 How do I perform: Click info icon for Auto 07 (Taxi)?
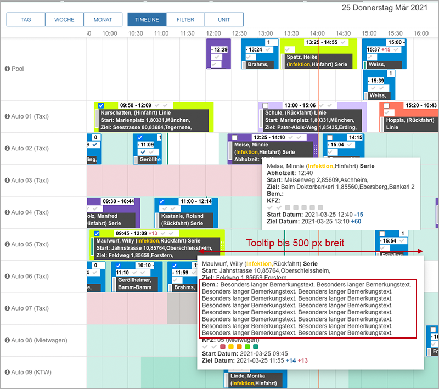point(8,308)
